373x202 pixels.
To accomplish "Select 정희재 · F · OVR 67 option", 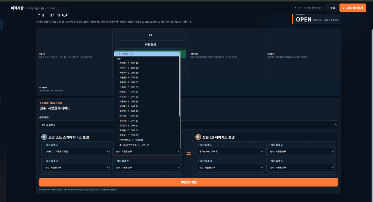I will point(146,121).
